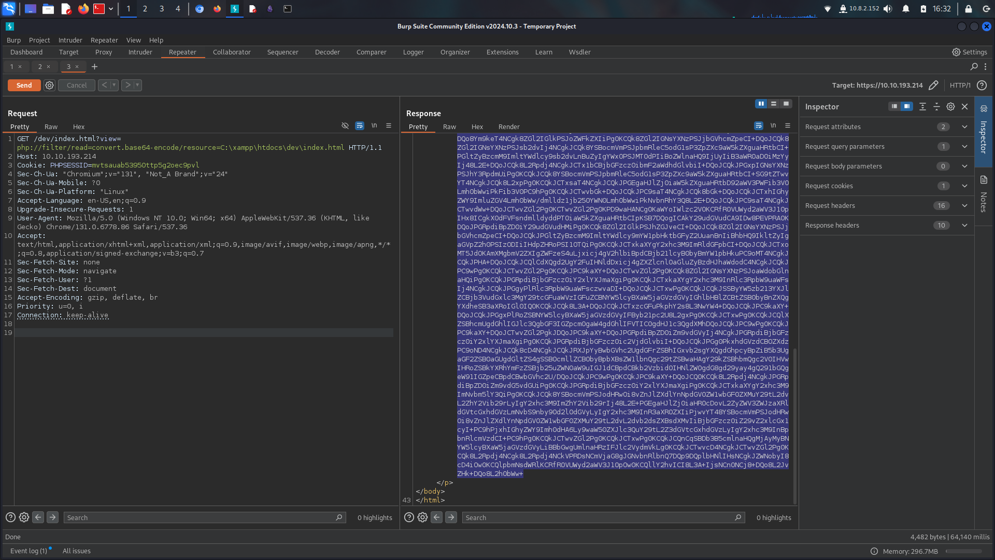
Task: Toggle hide non-printable in Request
Action: [345, 126]
